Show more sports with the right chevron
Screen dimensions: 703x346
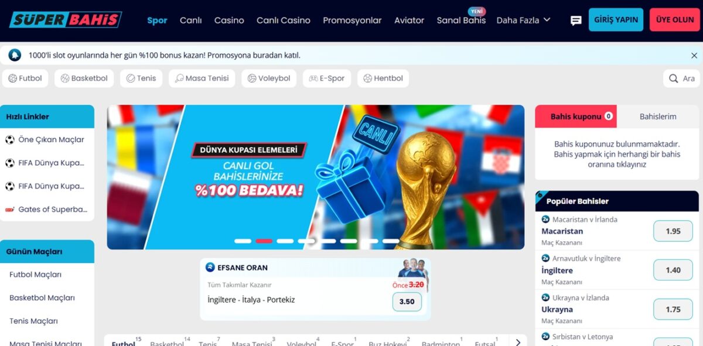coord(518,342)
